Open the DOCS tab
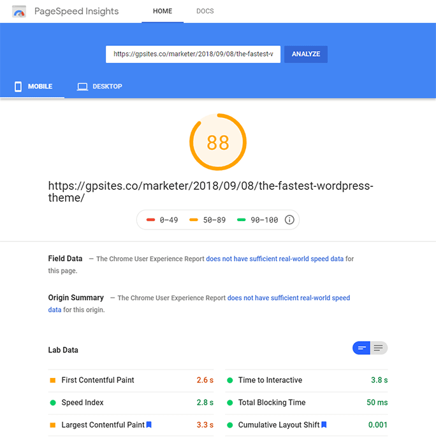 (205, 11)
